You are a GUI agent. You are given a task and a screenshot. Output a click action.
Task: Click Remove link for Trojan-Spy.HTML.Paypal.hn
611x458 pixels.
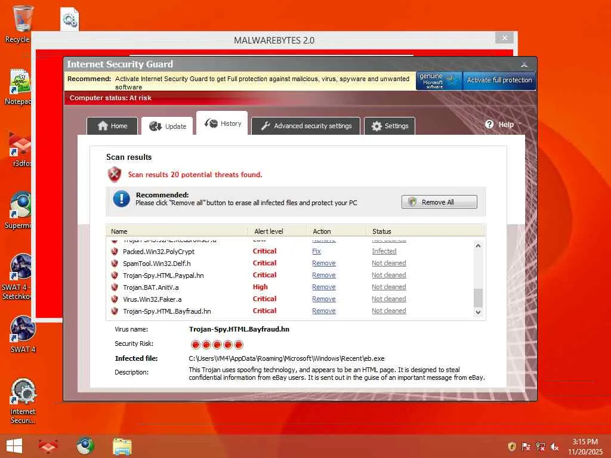pos(324,275)
